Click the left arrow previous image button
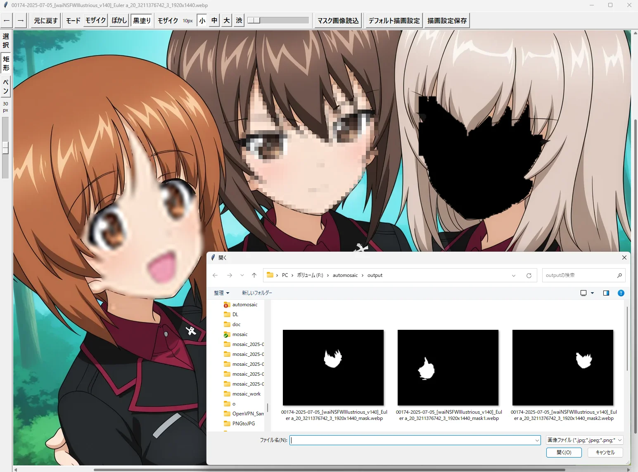 coord(7,21)
